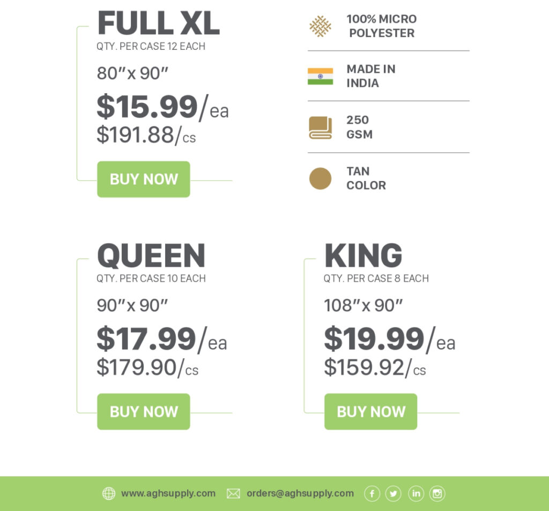Screen dimensions: 549x511
Task: Open the www.aghsupply.com link
Action: (168, 493)
